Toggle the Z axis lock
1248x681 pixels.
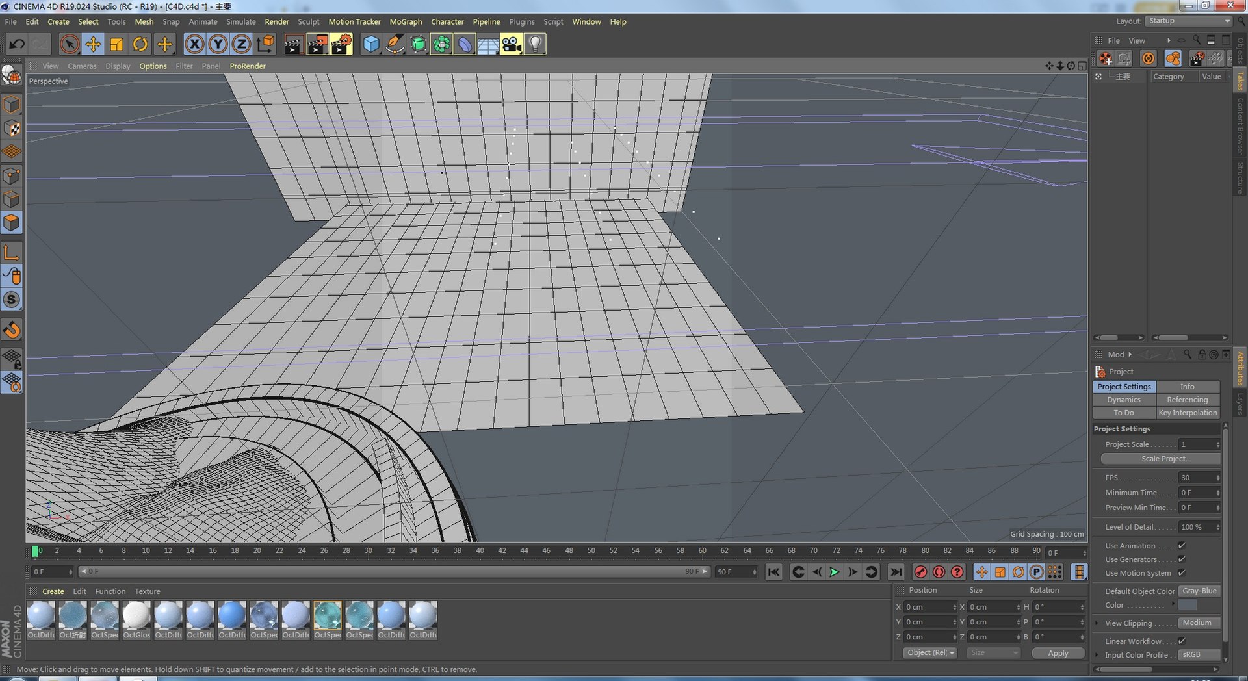241,44
